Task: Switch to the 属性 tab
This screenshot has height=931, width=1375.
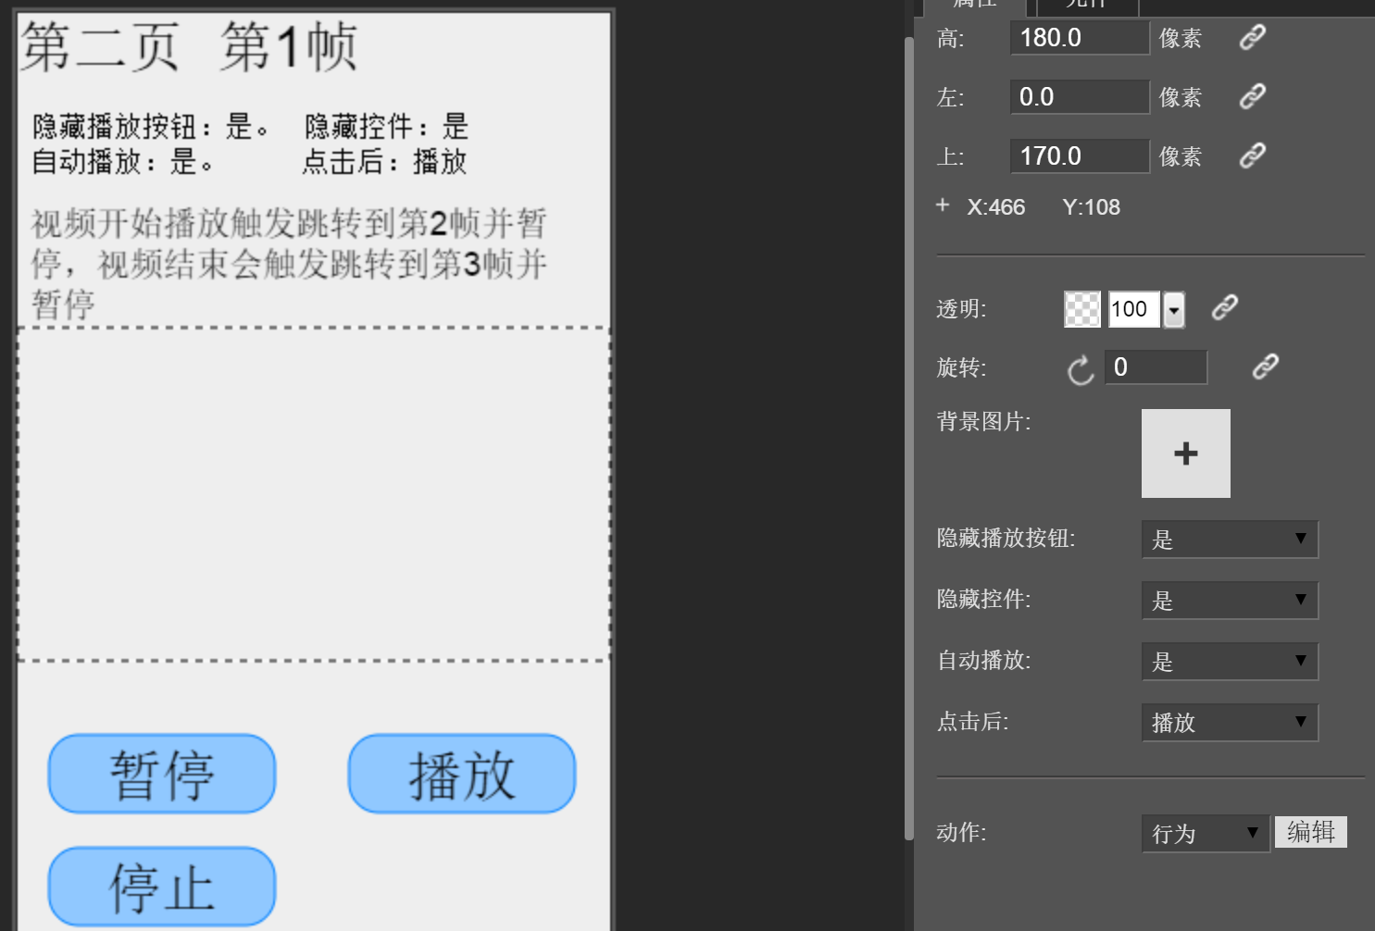Action: 974,5
